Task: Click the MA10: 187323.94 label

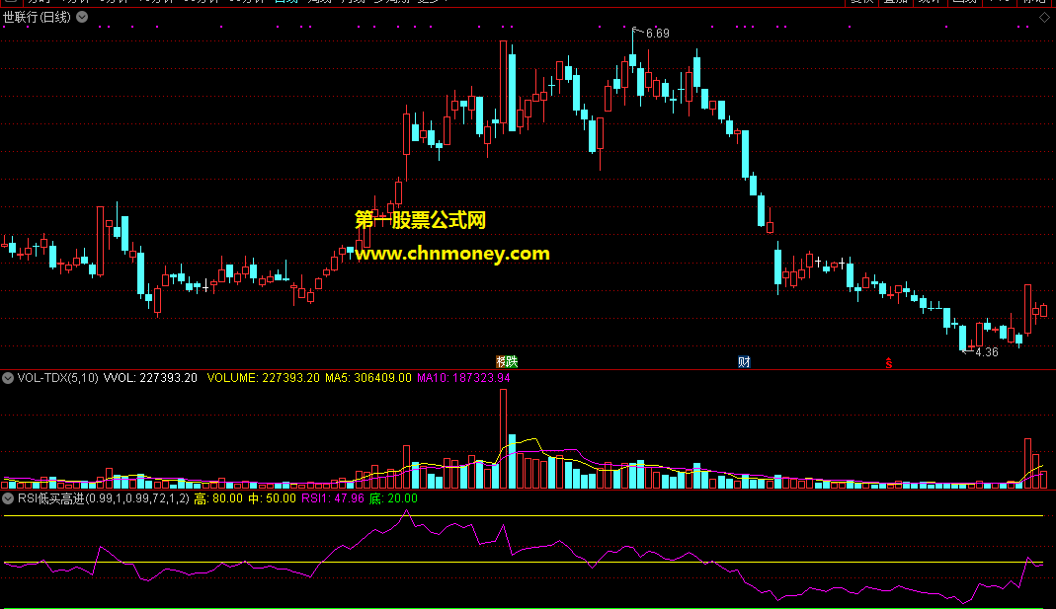Action: click(463, 378)
